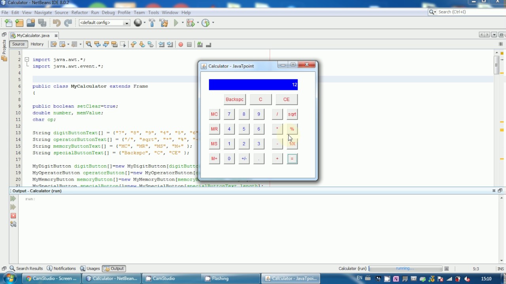
Task: Click the globe browser icon in toolbar
Action: (138, 23)
